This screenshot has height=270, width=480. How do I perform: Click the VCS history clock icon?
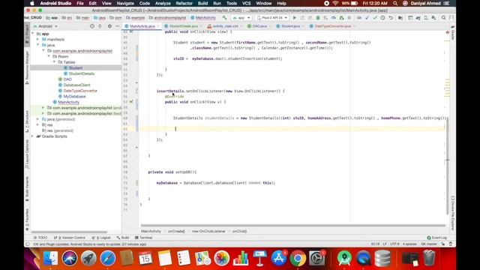tap(382, 18)
